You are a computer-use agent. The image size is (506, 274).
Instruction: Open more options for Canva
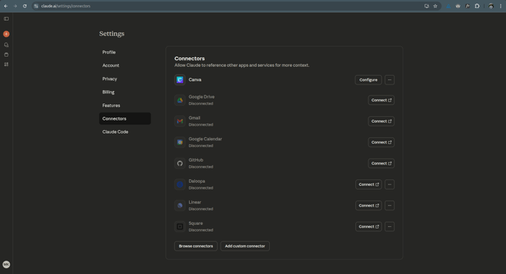tap(390, 80)
